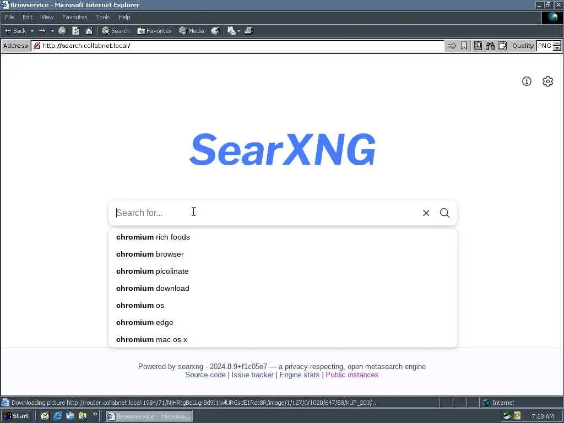564x423 pixels.
Task: Click the Forward arrow button
Action: tap(42, 31)
